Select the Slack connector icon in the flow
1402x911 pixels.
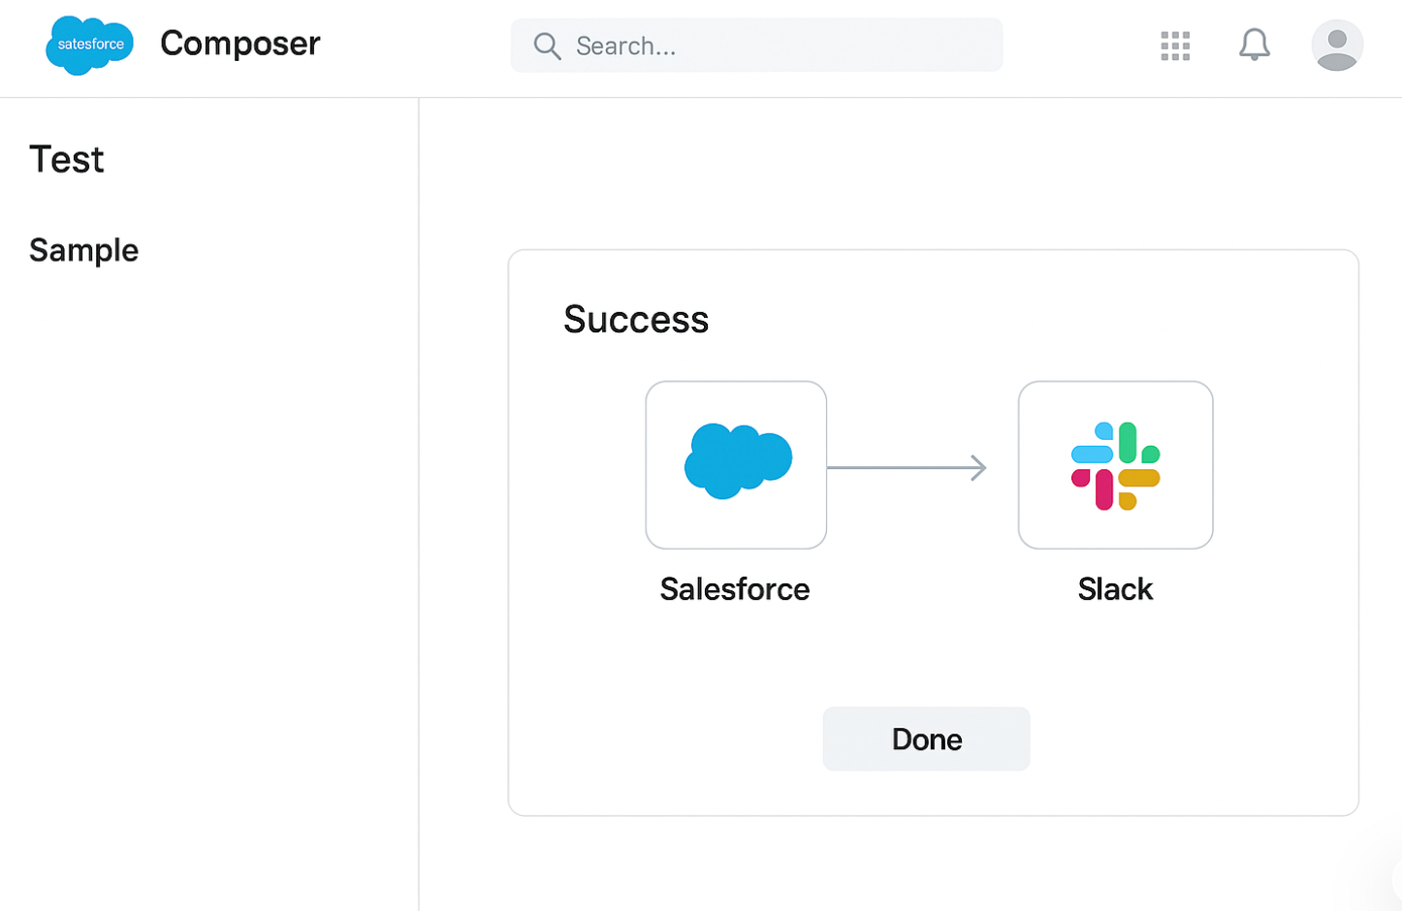[x=1115, y=465]
